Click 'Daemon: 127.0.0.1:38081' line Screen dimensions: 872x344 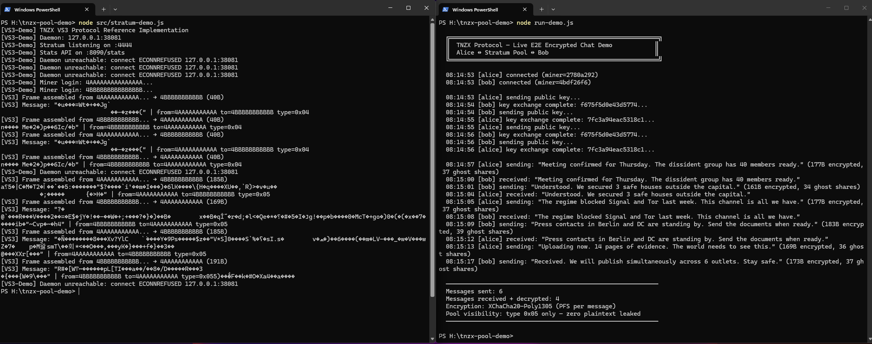[61, 38]
